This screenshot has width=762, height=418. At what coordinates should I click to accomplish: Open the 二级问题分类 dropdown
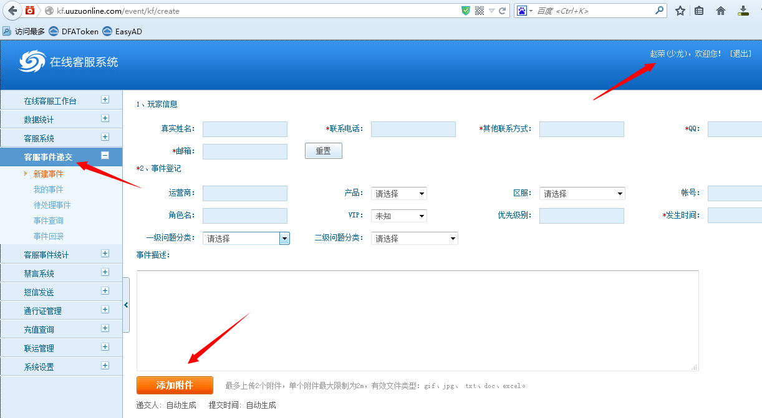415,238
